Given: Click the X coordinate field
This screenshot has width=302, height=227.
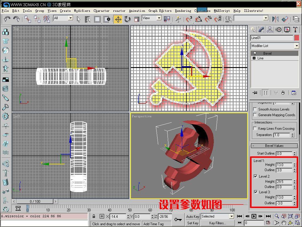Looking at the screenshot, I should (x=118, y=217).
